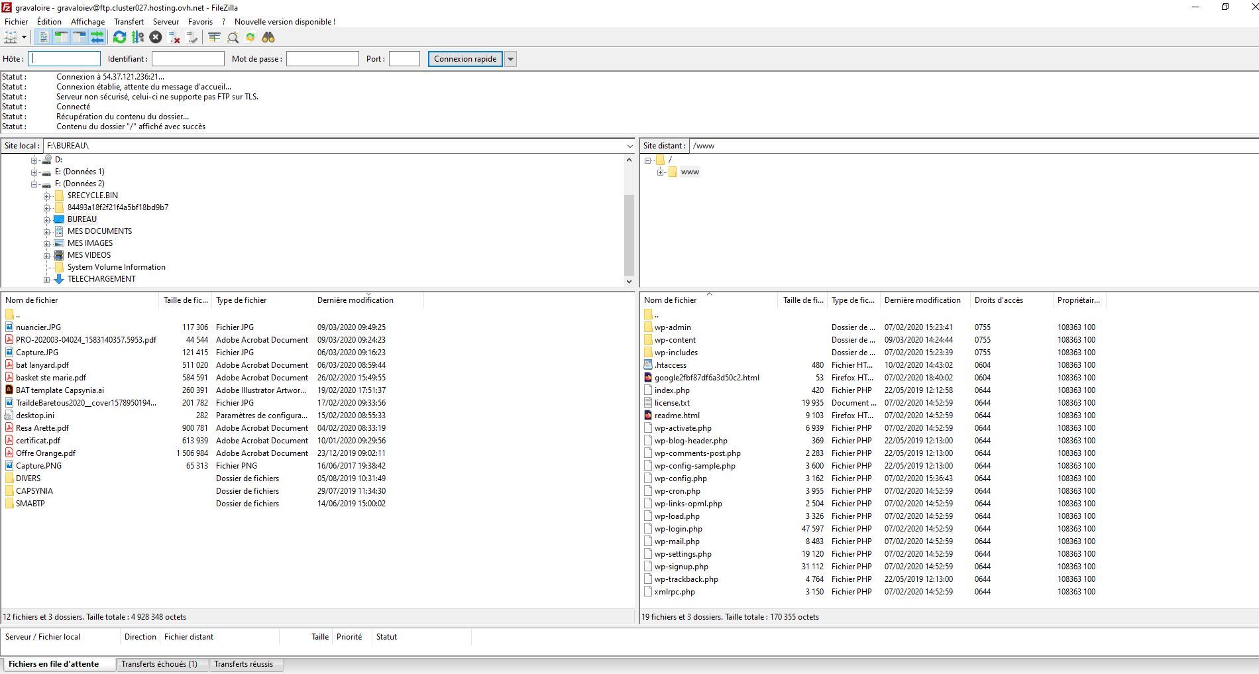Image resolution: width=1259 pixels, height=674 pixels.
Task: Click process queue toolbar icon
Action: (x=138, y=38)
